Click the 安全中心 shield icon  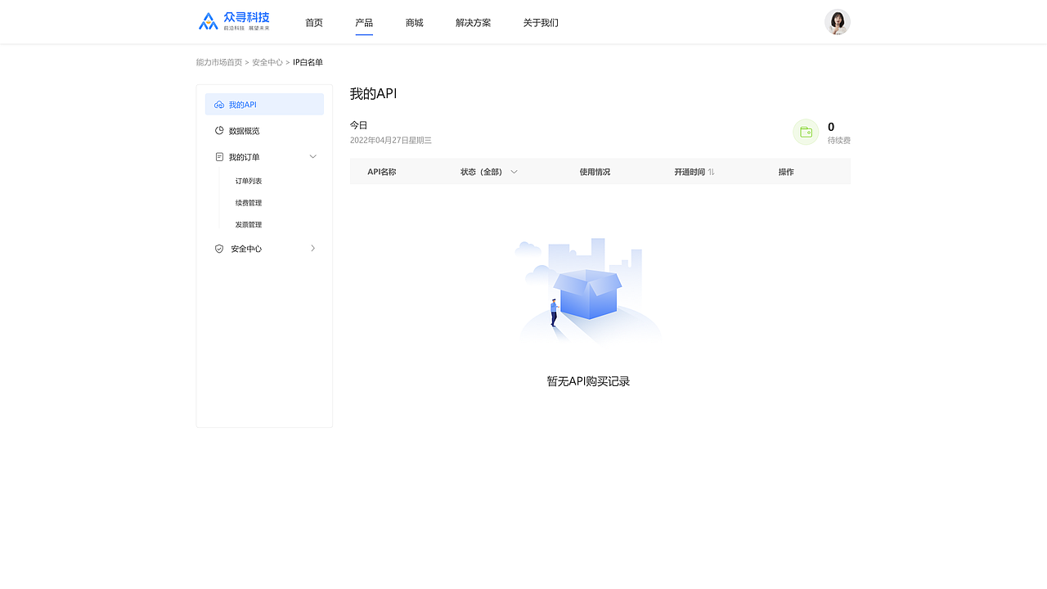pyautogui.click(x=218, y=248)
